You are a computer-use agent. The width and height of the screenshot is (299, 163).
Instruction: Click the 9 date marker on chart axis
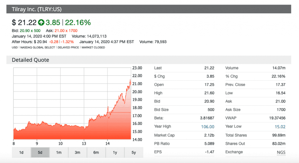click(x=37, y=144)
